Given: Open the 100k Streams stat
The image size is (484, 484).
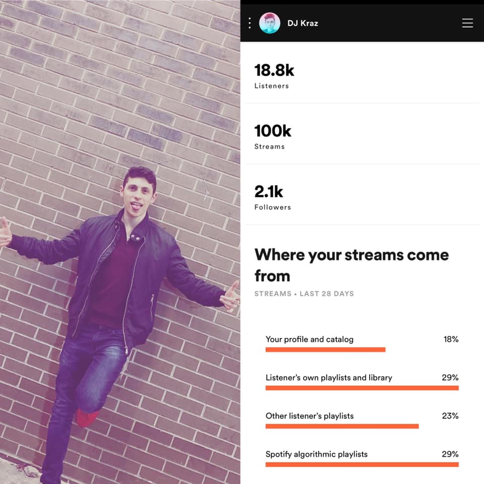Looking at the screenshot, I should 362,134.
